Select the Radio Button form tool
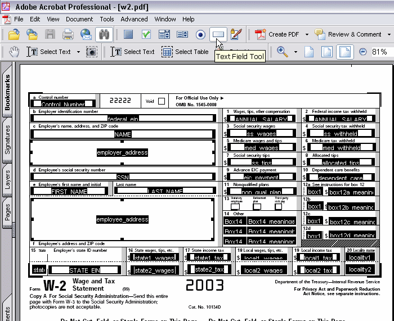The width and height of the screenshot is (394, 321). click(x=200, y=35)
